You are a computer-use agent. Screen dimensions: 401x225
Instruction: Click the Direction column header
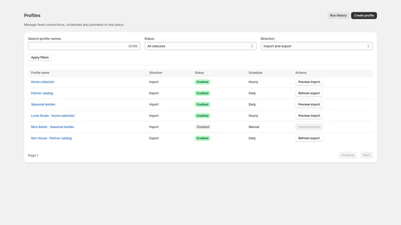pos(155,72)
